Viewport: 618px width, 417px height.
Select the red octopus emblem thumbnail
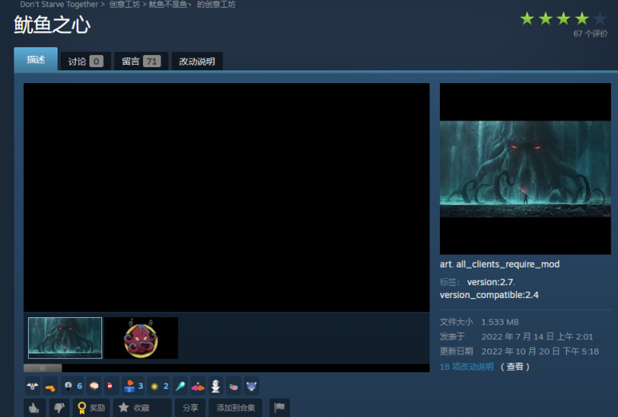coord(141,338)
